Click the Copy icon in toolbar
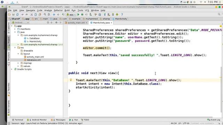 pos(36,15)
